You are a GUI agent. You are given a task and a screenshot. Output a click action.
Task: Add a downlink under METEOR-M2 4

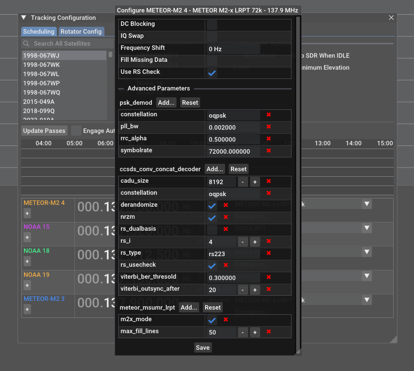click(x=27, y=213)
